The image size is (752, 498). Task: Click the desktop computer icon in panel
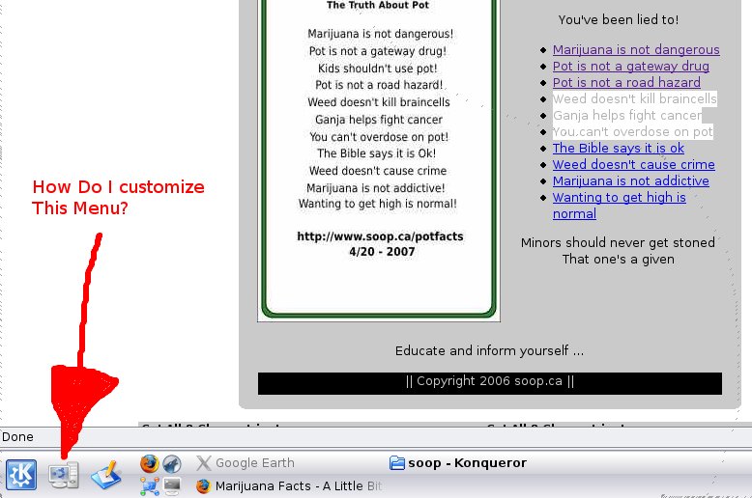[x=64, y=474]
